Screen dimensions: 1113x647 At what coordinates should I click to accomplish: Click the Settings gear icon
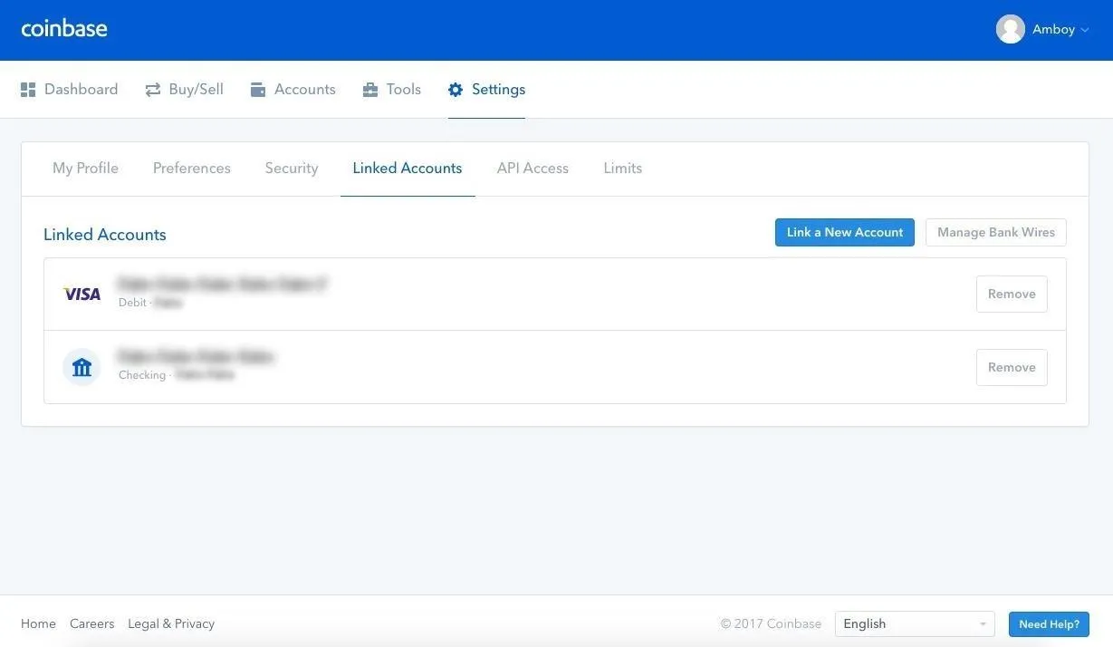click(x=456, y=90)
